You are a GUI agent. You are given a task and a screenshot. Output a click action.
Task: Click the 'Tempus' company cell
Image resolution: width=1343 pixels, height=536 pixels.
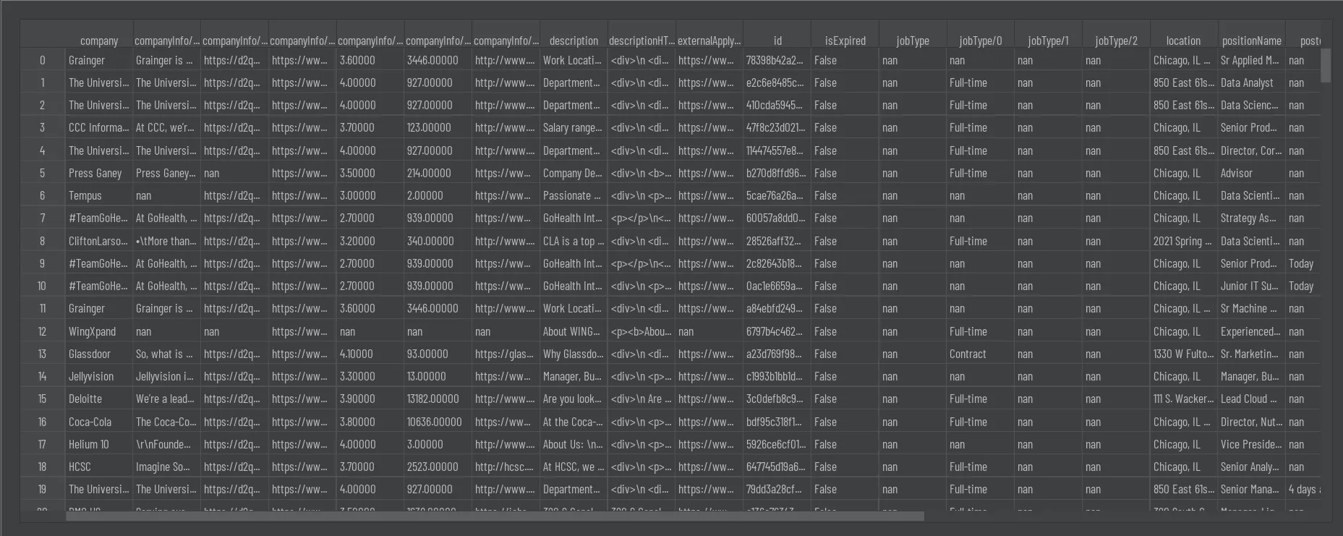tap(99, 195)
